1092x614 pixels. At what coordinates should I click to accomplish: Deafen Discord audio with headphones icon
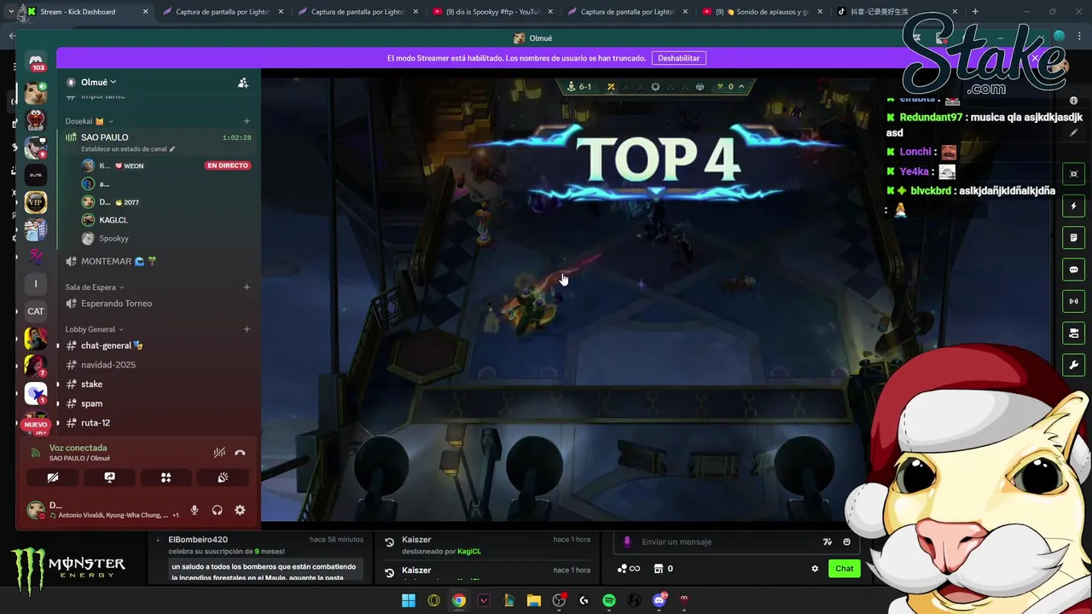tap(217, 510)
